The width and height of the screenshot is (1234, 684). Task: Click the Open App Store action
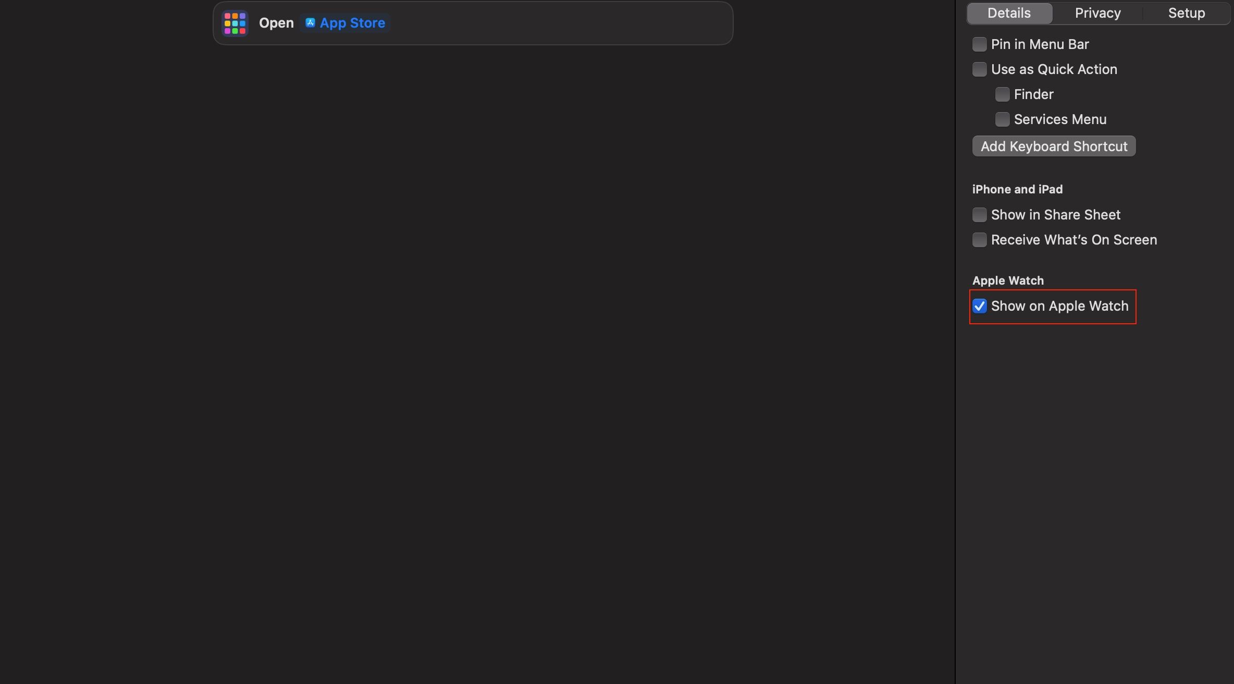(473, 23)
